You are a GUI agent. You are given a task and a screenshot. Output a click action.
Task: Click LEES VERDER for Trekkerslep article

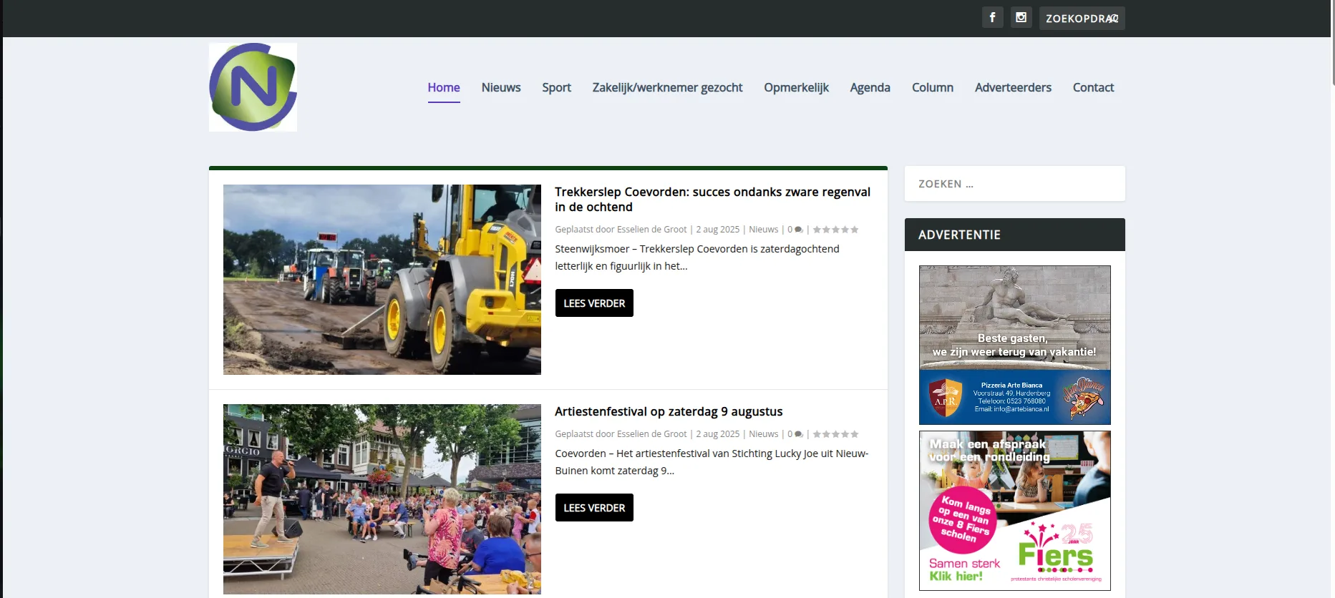tap(594, 303)
